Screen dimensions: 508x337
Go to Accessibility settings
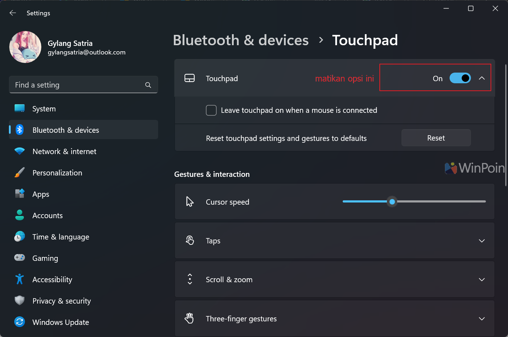[x=52, y=280]
